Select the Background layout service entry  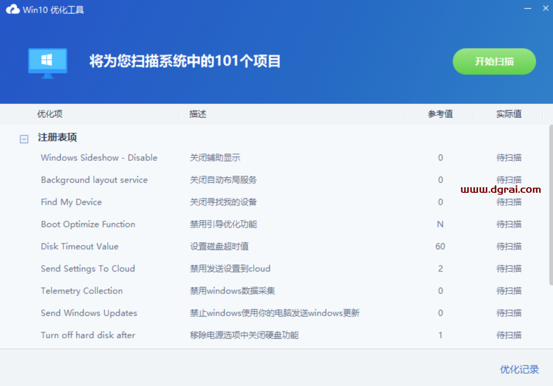[x=94, y=180]
